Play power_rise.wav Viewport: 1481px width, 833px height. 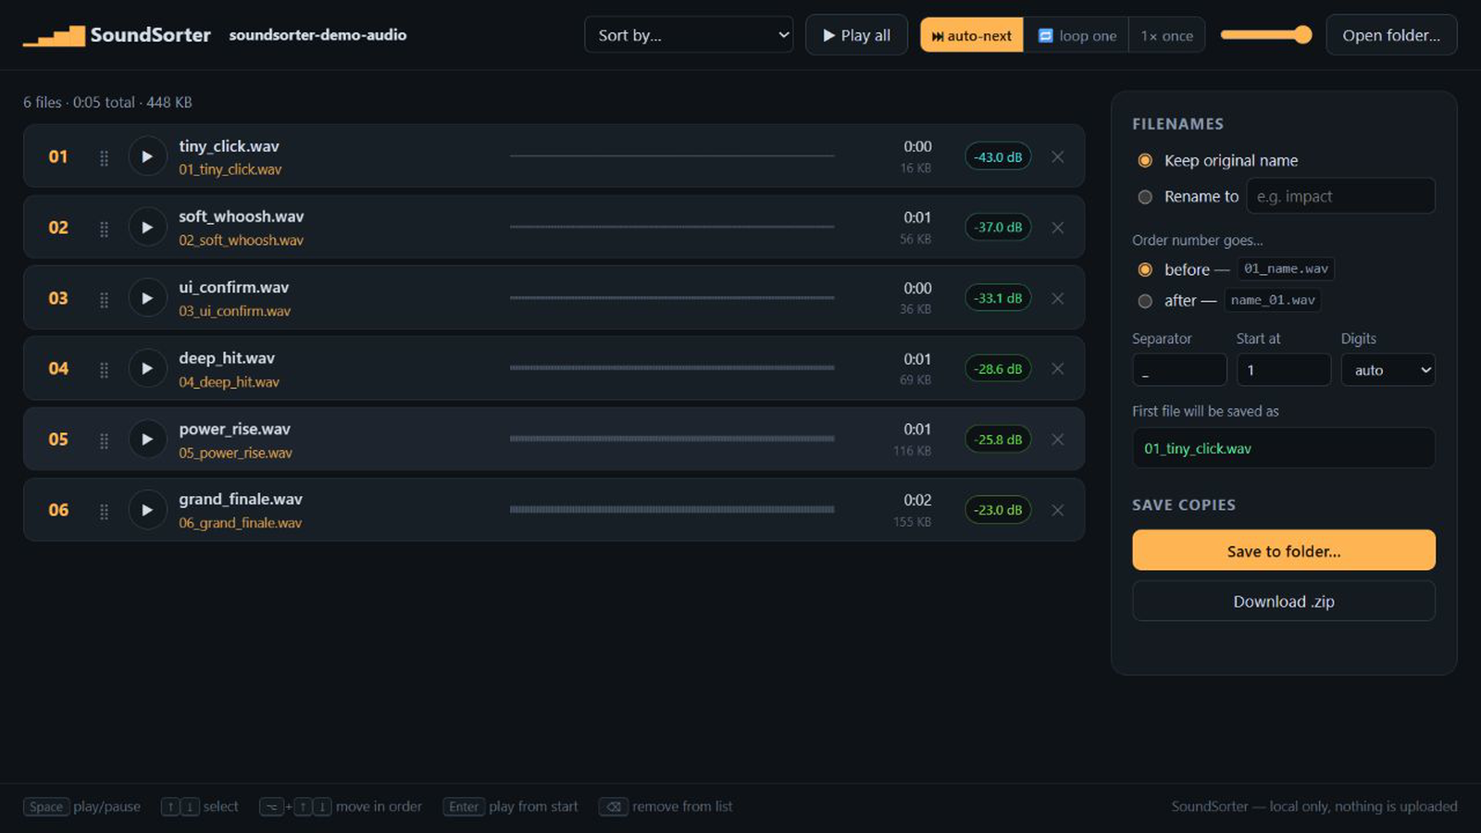click(147, 440)
